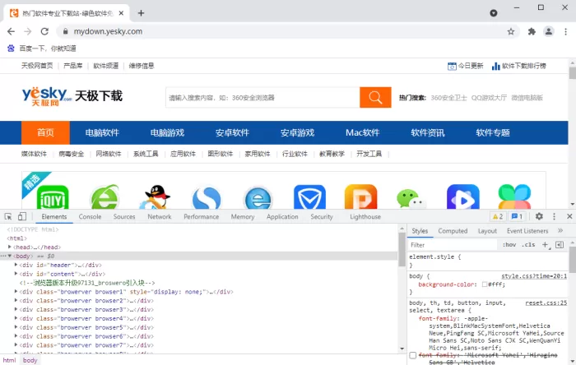Expand the browerver browser7 div node

(16, 344)
